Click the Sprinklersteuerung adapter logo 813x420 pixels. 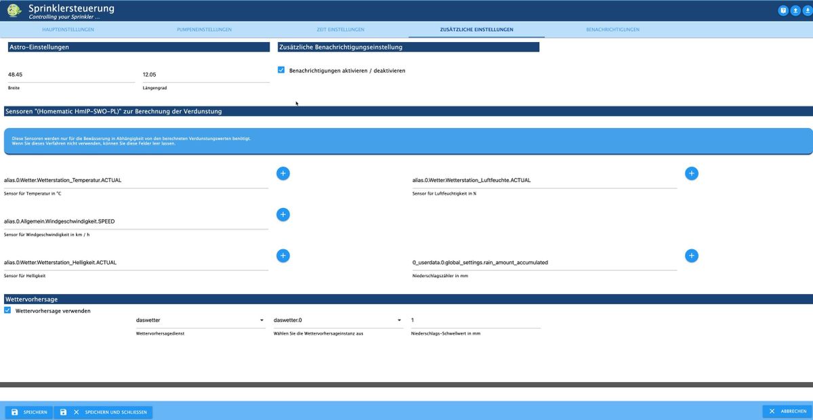tap(14, 10)
